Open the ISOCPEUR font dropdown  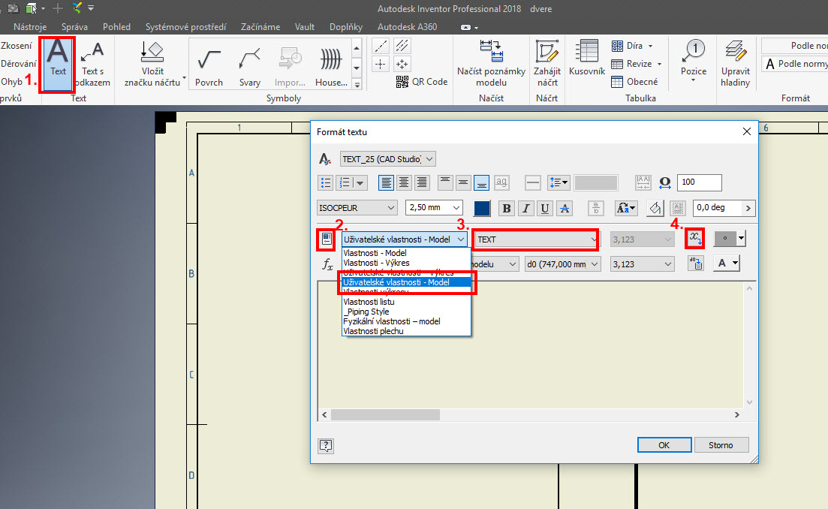pyautogui.click(x=357, y=208)
